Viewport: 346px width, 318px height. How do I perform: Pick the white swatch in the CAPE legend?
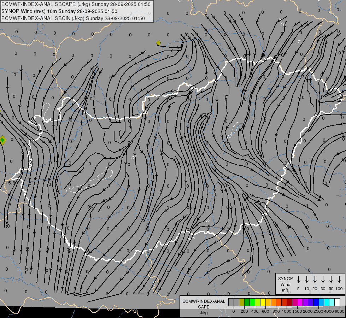tap(337, 302)
